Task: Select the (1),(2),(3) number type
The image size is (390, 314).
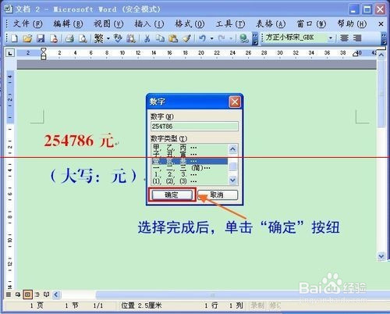Action: pyautogui.click(x=190, y=181)
